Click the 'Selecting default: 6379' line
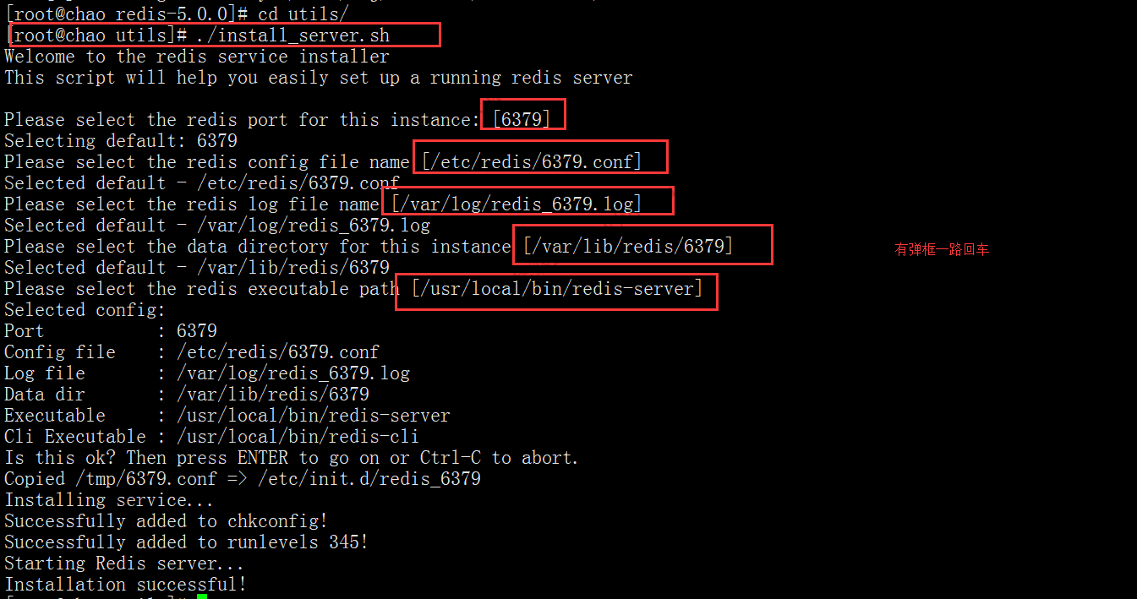Screen dimensions: 1137x599 click(121, 140)
